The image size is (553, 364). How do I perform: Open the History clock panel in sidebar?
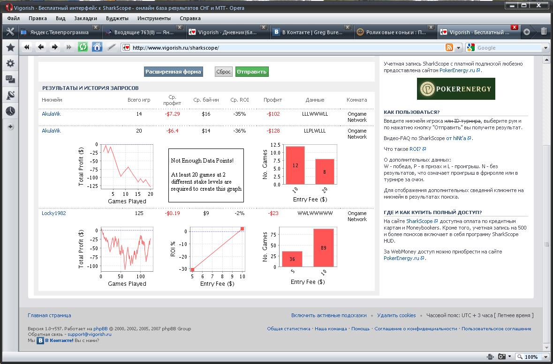pos(10,111)
